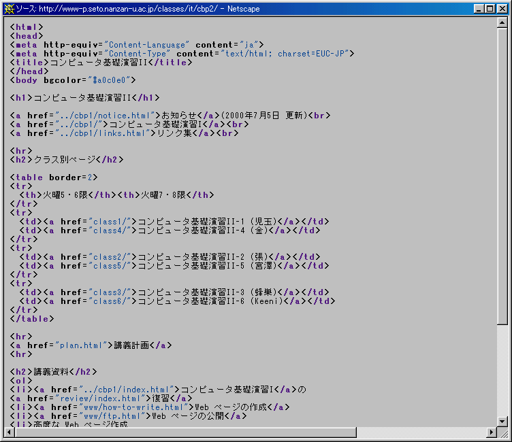
Task: Click the closing </head> tag
Action: pyautogui.click(x=29, y=71)
